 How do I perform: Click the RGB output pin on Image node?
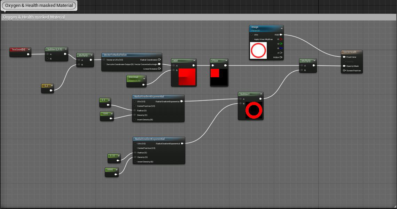[281, 35]
